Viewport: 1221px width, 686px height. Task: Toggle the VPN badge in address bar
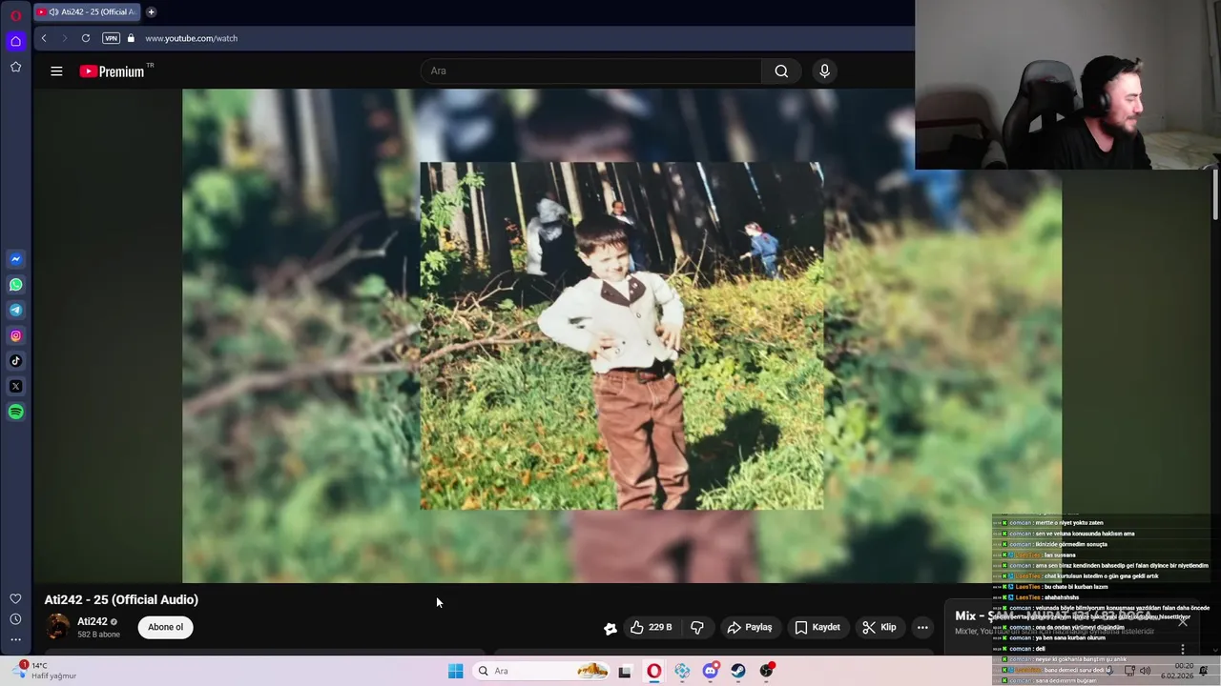click(x=111, y=38)
